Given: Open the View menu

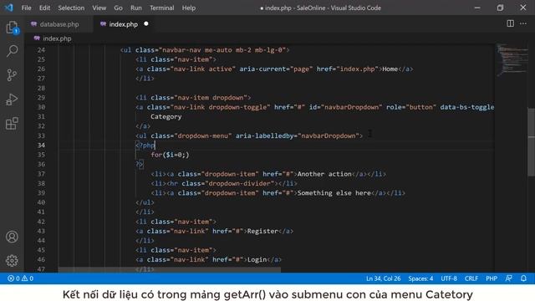Looking at the screenshot, I should tap(99, 8).
